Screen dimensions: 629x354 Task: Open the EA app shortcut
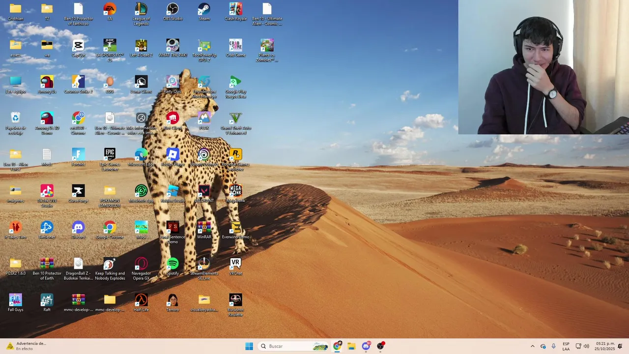point(110,12)
